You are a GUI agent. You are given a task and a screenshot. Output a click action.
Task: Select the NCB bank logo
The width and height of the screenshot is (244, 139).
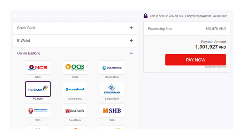[38, 67]
